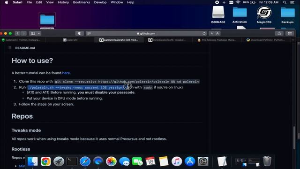
Task: Click the privacy report shield icon
Action: 79,33
